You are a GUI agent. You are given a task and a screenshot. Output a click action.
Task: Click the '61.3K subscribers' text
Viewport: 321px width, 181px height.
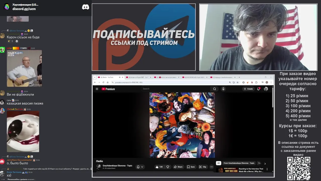[109, 168]
